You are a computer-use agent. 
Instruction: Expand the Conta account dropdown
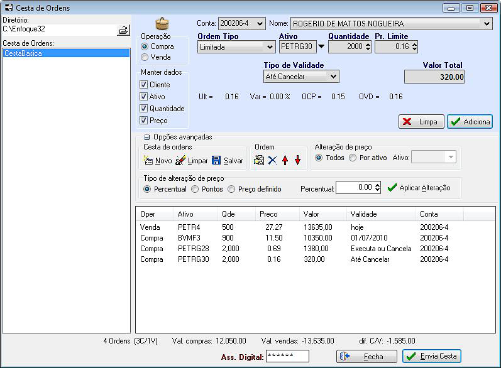[x=260, y=23]
